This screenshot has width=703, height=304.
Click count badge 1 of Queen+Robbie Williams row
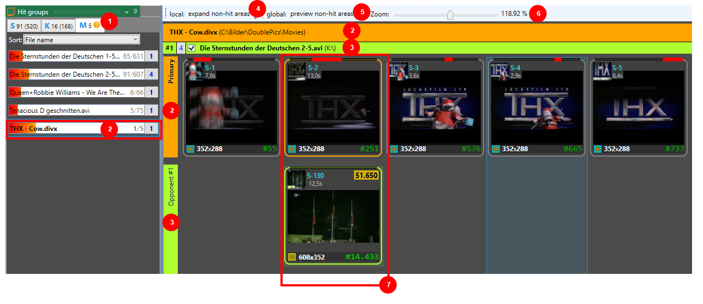pos(152,93)
